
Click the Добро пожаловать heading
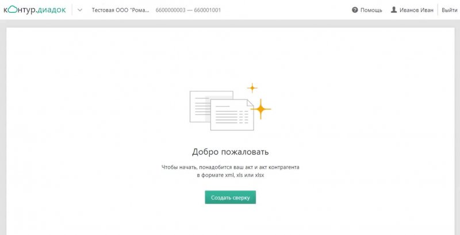[230, 152]
